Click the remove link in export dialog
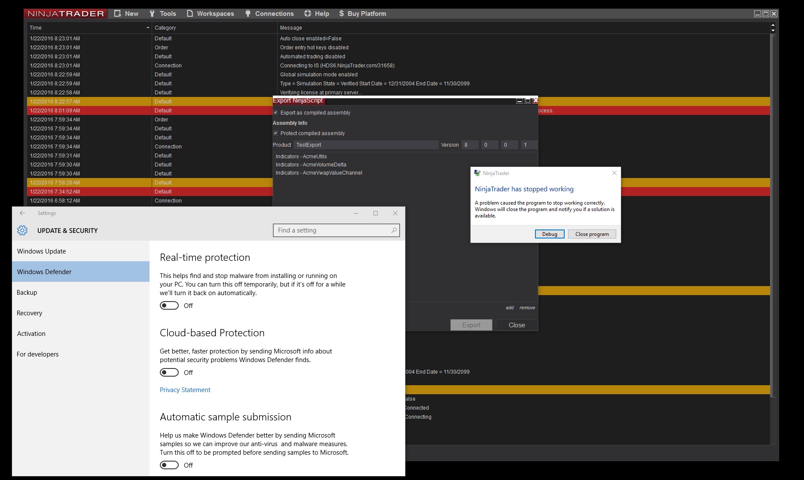The width and height of the screenshot is (804, 480). click(527, 308)
